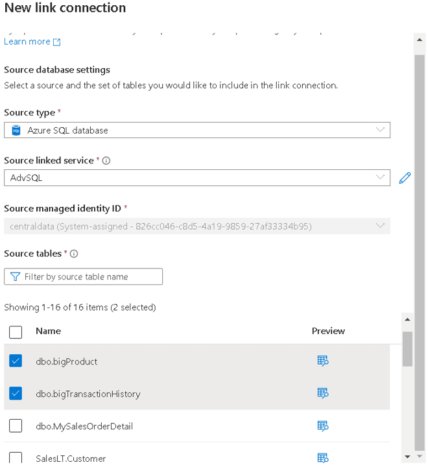Viewport: 428px width, 467px height.
Task: Open the Source type dropdown
Action: pos(197,130)
